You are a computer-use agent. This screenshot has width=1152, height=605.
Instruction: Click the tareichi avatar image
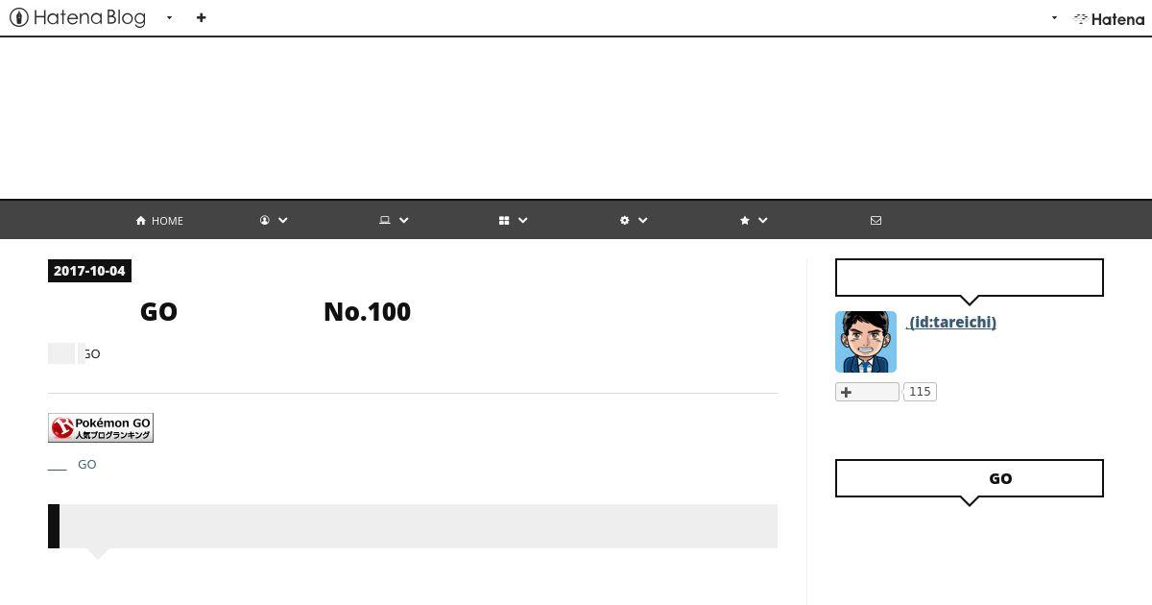866,342
